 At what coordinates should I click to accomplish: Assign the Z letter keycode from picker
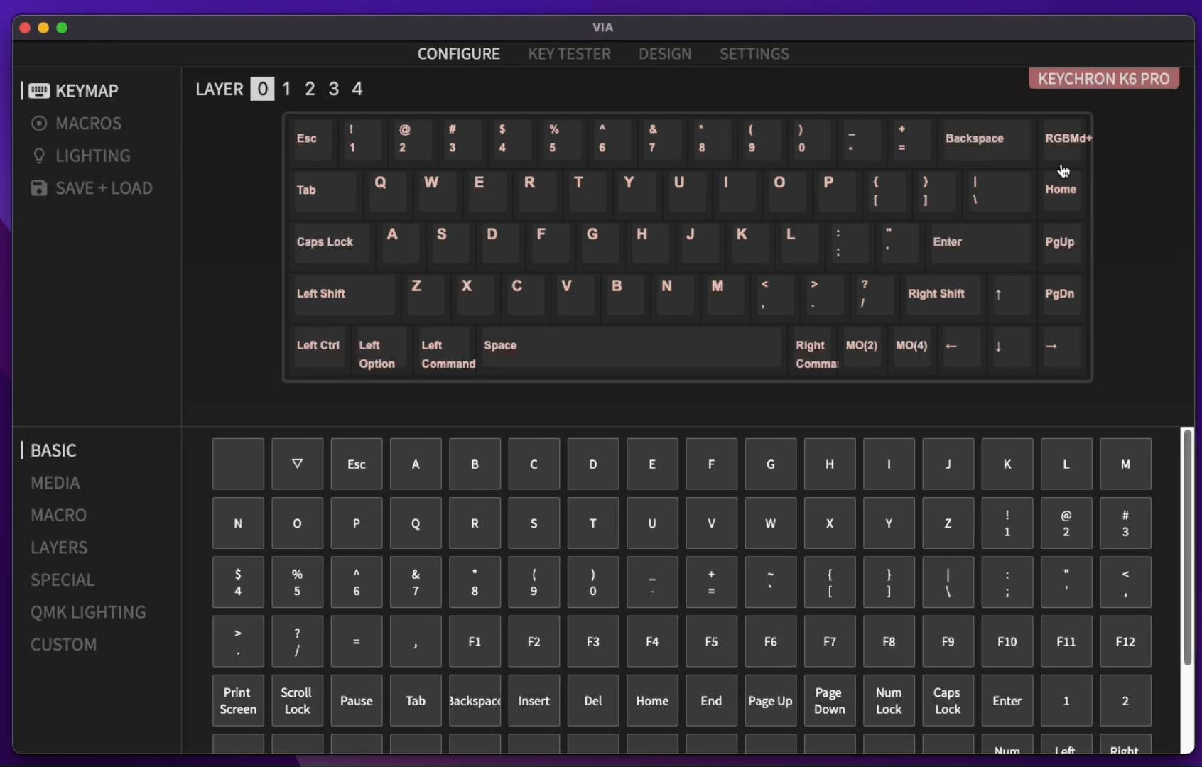[948, 523]
